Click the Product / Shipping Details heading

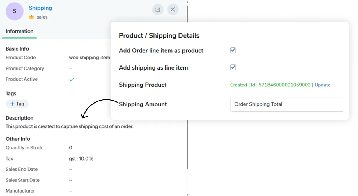coord(159,35)
